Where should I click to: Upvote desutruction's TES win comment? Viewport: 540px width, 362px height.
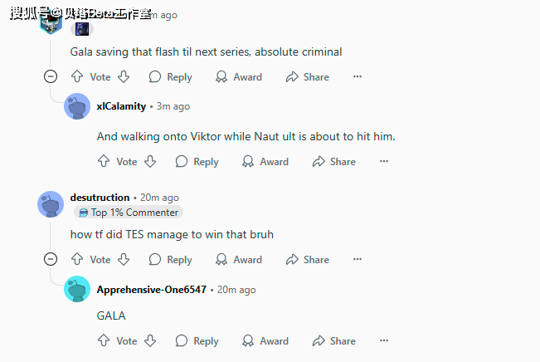pyautogui.click(x=77, y=259)
